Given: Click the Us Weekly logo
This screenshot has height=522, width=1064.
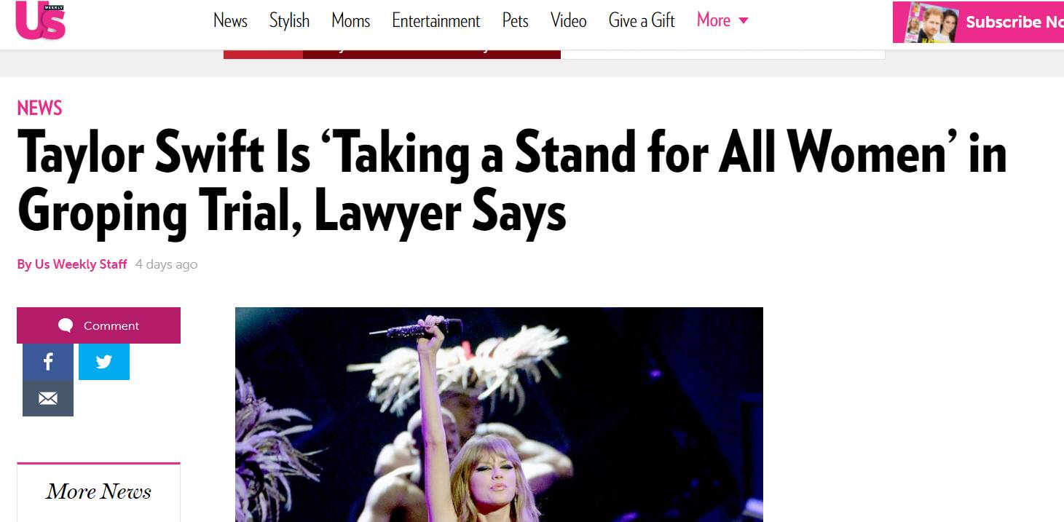Looking at the screenshot, I should point(41,21).
